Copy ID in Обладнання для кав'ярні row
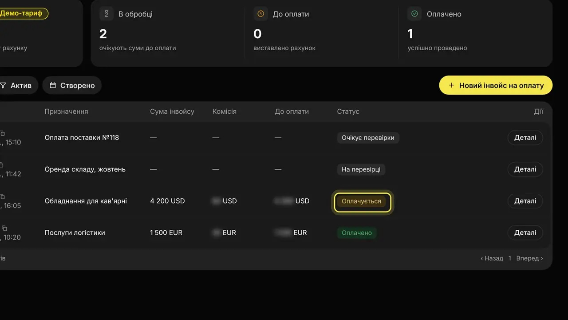 pos(2,196)
